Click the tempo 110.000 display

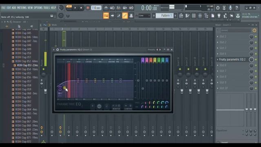pos(96,8)
